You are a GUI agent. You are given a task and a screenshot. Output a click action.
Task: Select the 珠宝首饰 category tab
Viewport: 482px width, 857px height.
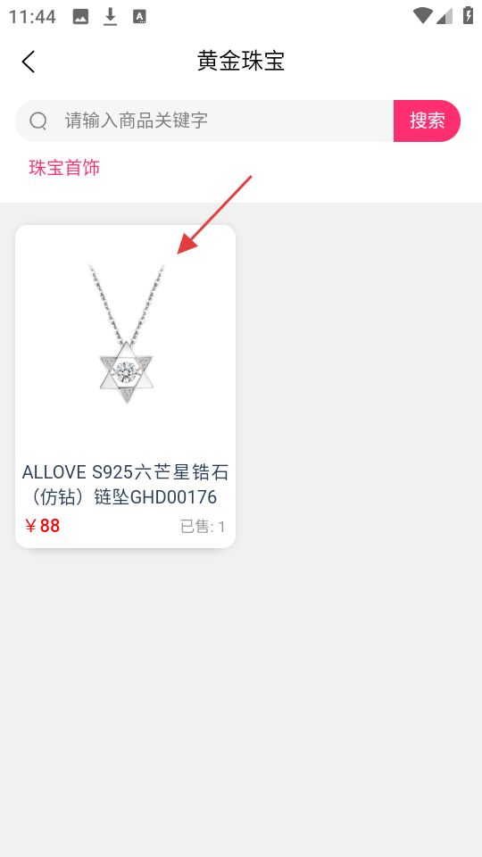(64, 168)
